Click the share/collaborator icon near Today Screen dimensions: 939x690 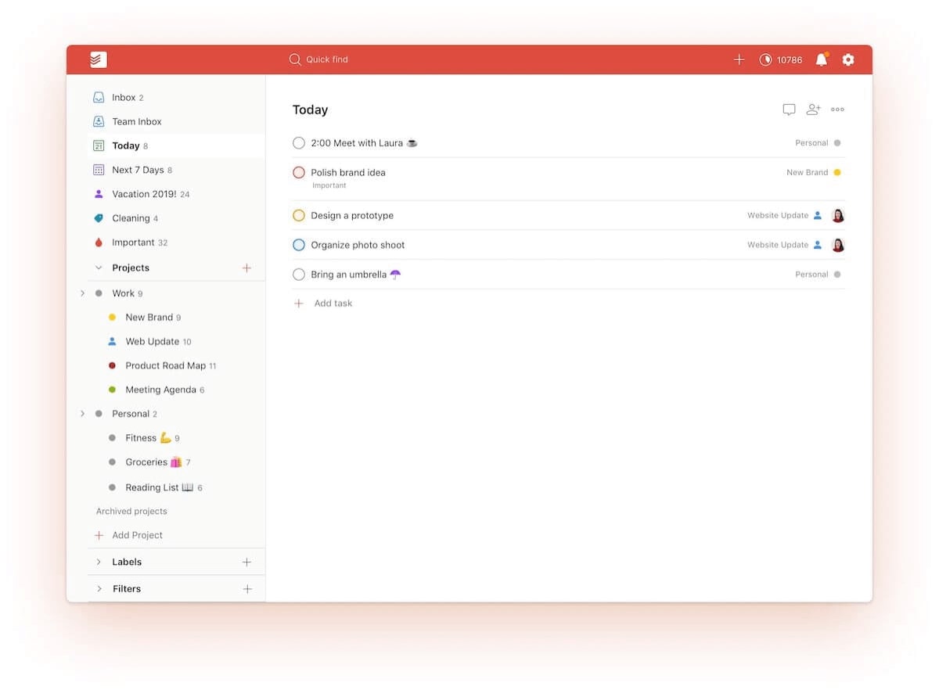(813, 109)
